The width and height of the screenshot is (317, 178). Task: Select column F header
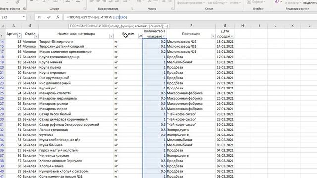pyautogui.click(x=191, y=26)
